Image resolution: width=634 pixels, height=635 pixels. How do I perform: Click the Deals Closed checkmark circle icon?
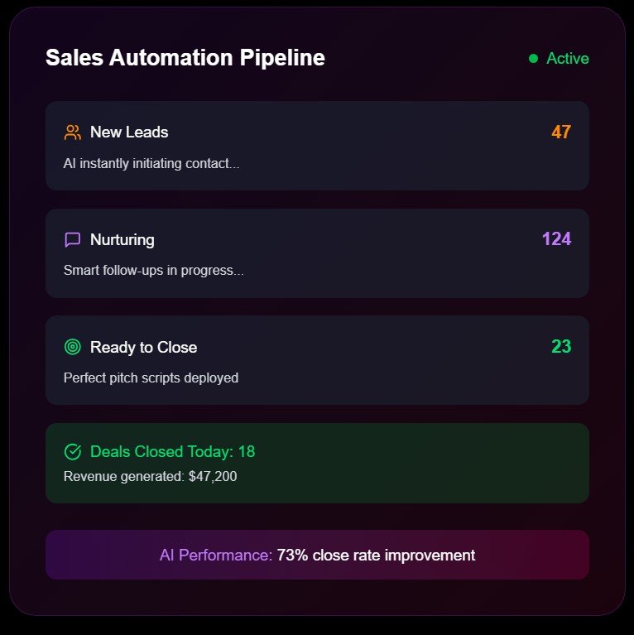[72, 452]
